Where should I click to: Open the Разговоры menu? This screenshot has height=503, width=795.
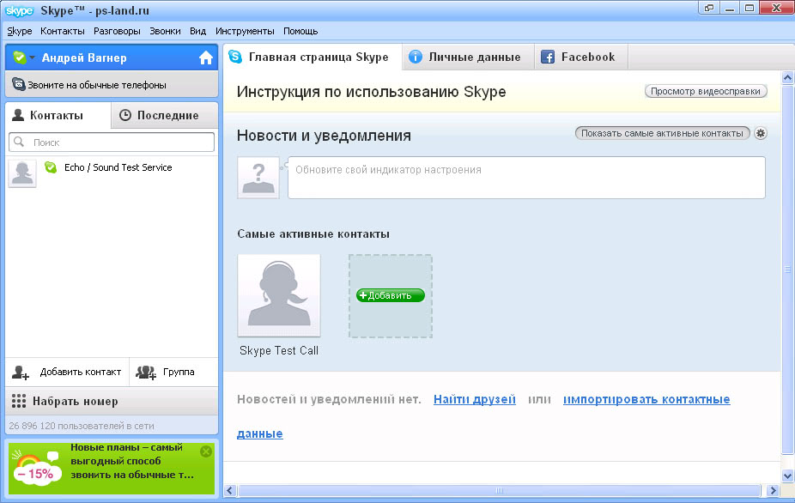click(x=117, y=31)
